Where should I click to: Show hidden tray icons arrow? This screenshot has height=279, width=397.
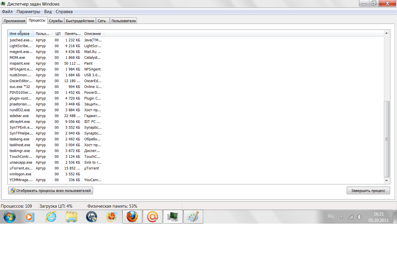click(341, 217)
